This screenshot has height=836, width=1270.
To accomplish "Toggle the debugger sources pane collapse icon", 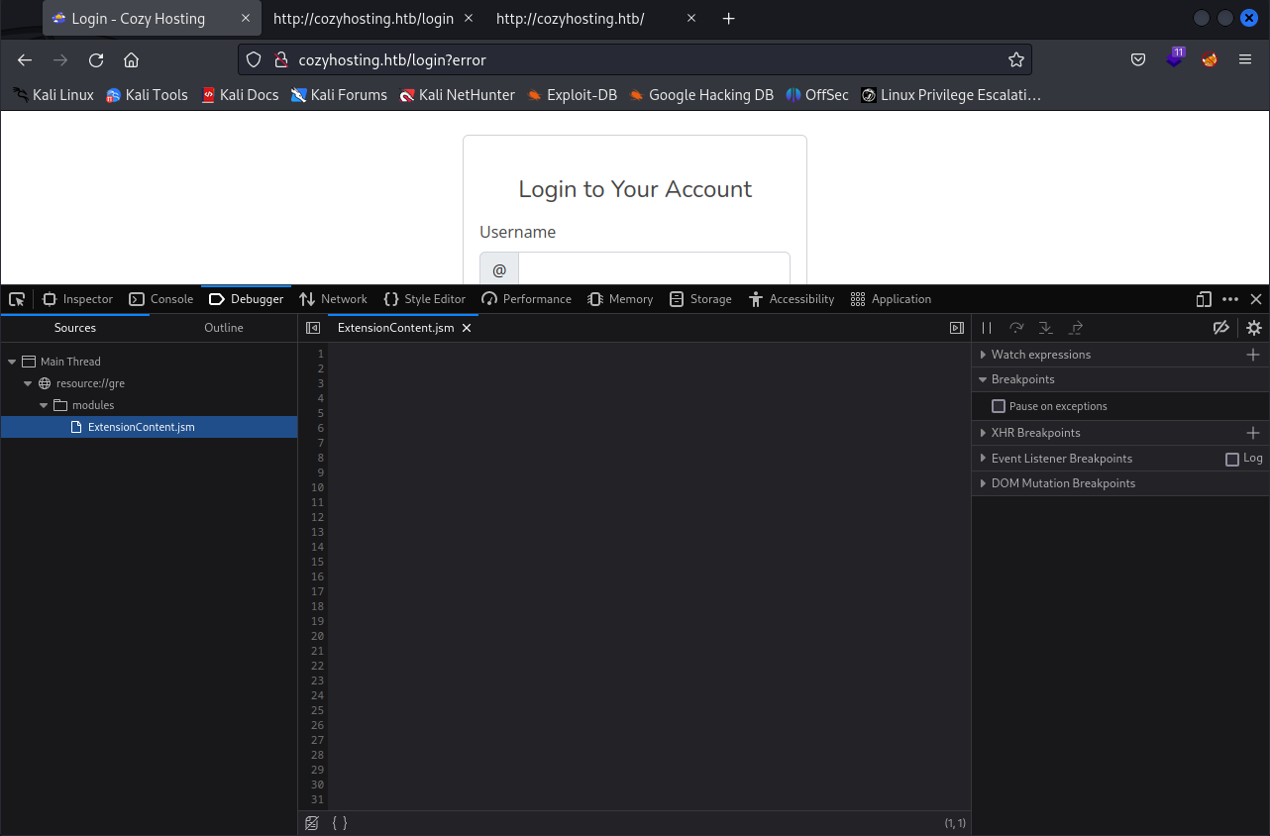I will (x=313, y=328).
